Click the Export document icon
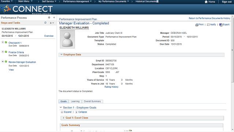This screenshot has height=132, width=234. 221,25
